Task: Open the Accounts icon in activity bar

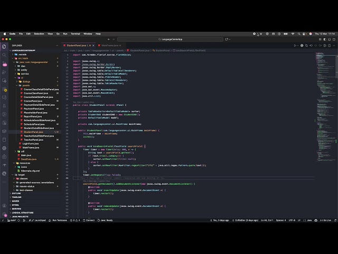Action: click(x=4, y=206)
